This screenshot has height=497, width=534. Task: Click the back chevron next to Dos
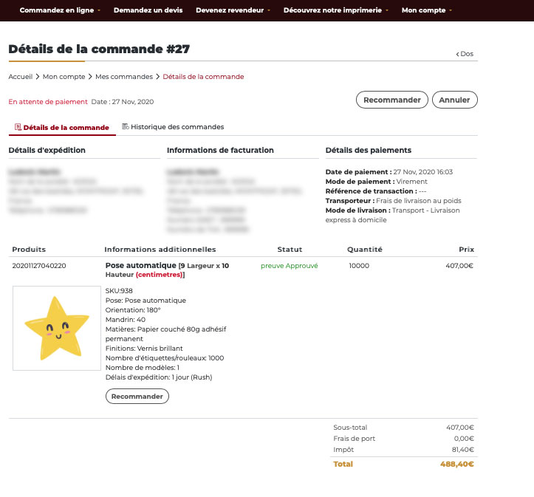[x=458, y=54]
